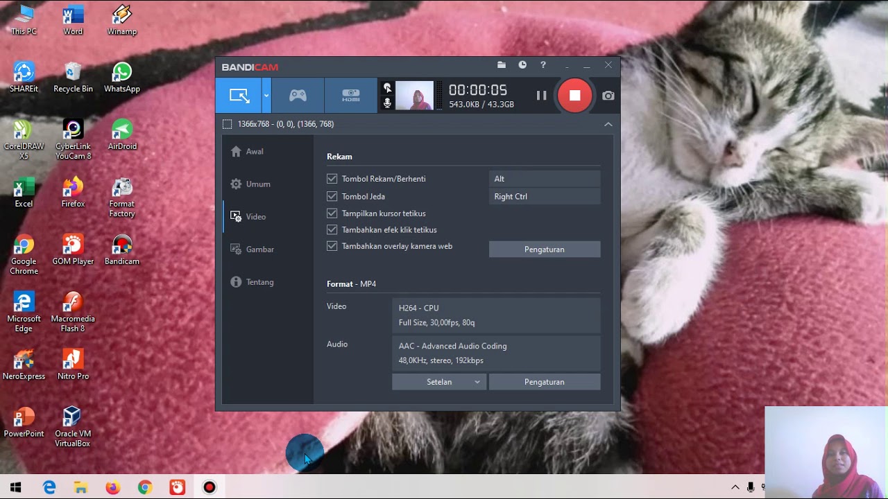The height and width of the screenshot is (499, 888).
Task: Select the Video tab
Action: pos(268,217)
